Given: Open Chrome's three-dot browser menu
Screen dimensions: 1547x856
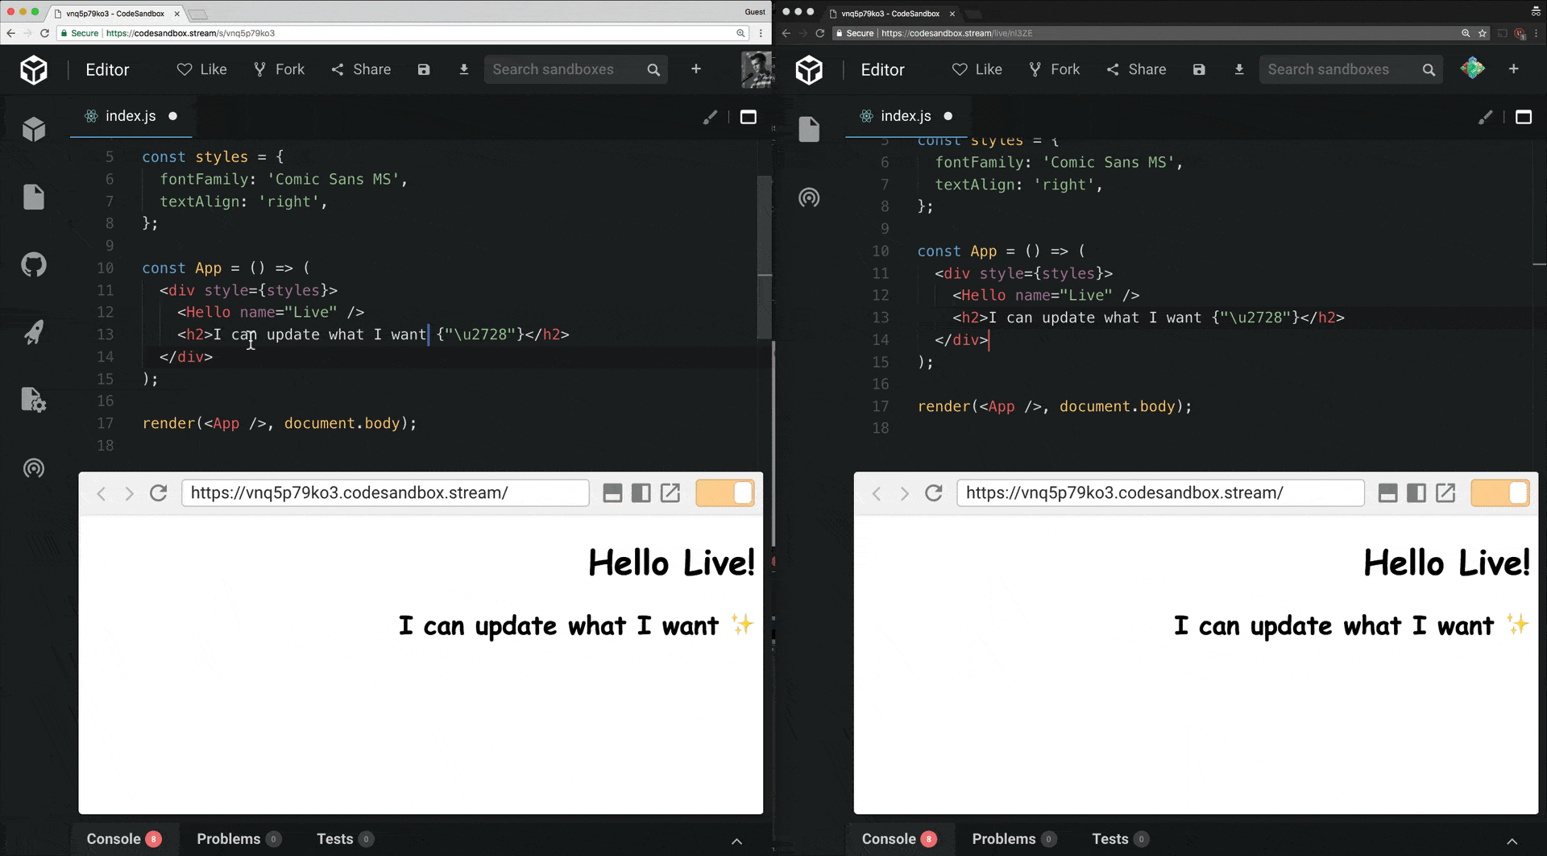Looking at the screenshot, I should point(761,33).
